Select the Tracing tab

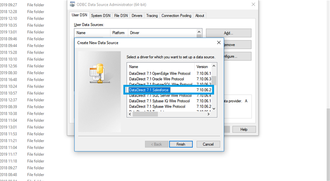point(152,16)
